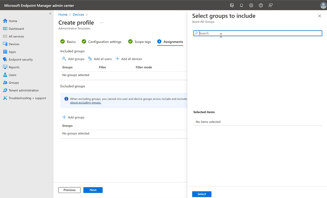Open Apps in the sidebar

pos(9,52)
